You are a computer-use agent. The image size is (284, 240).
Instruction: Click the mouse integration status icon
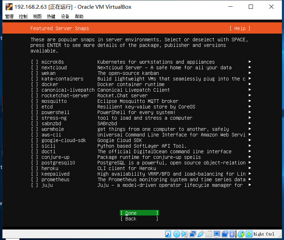coord(241,234)
